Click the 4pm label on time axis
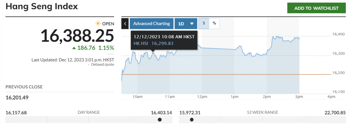 (x=331, y=96)
